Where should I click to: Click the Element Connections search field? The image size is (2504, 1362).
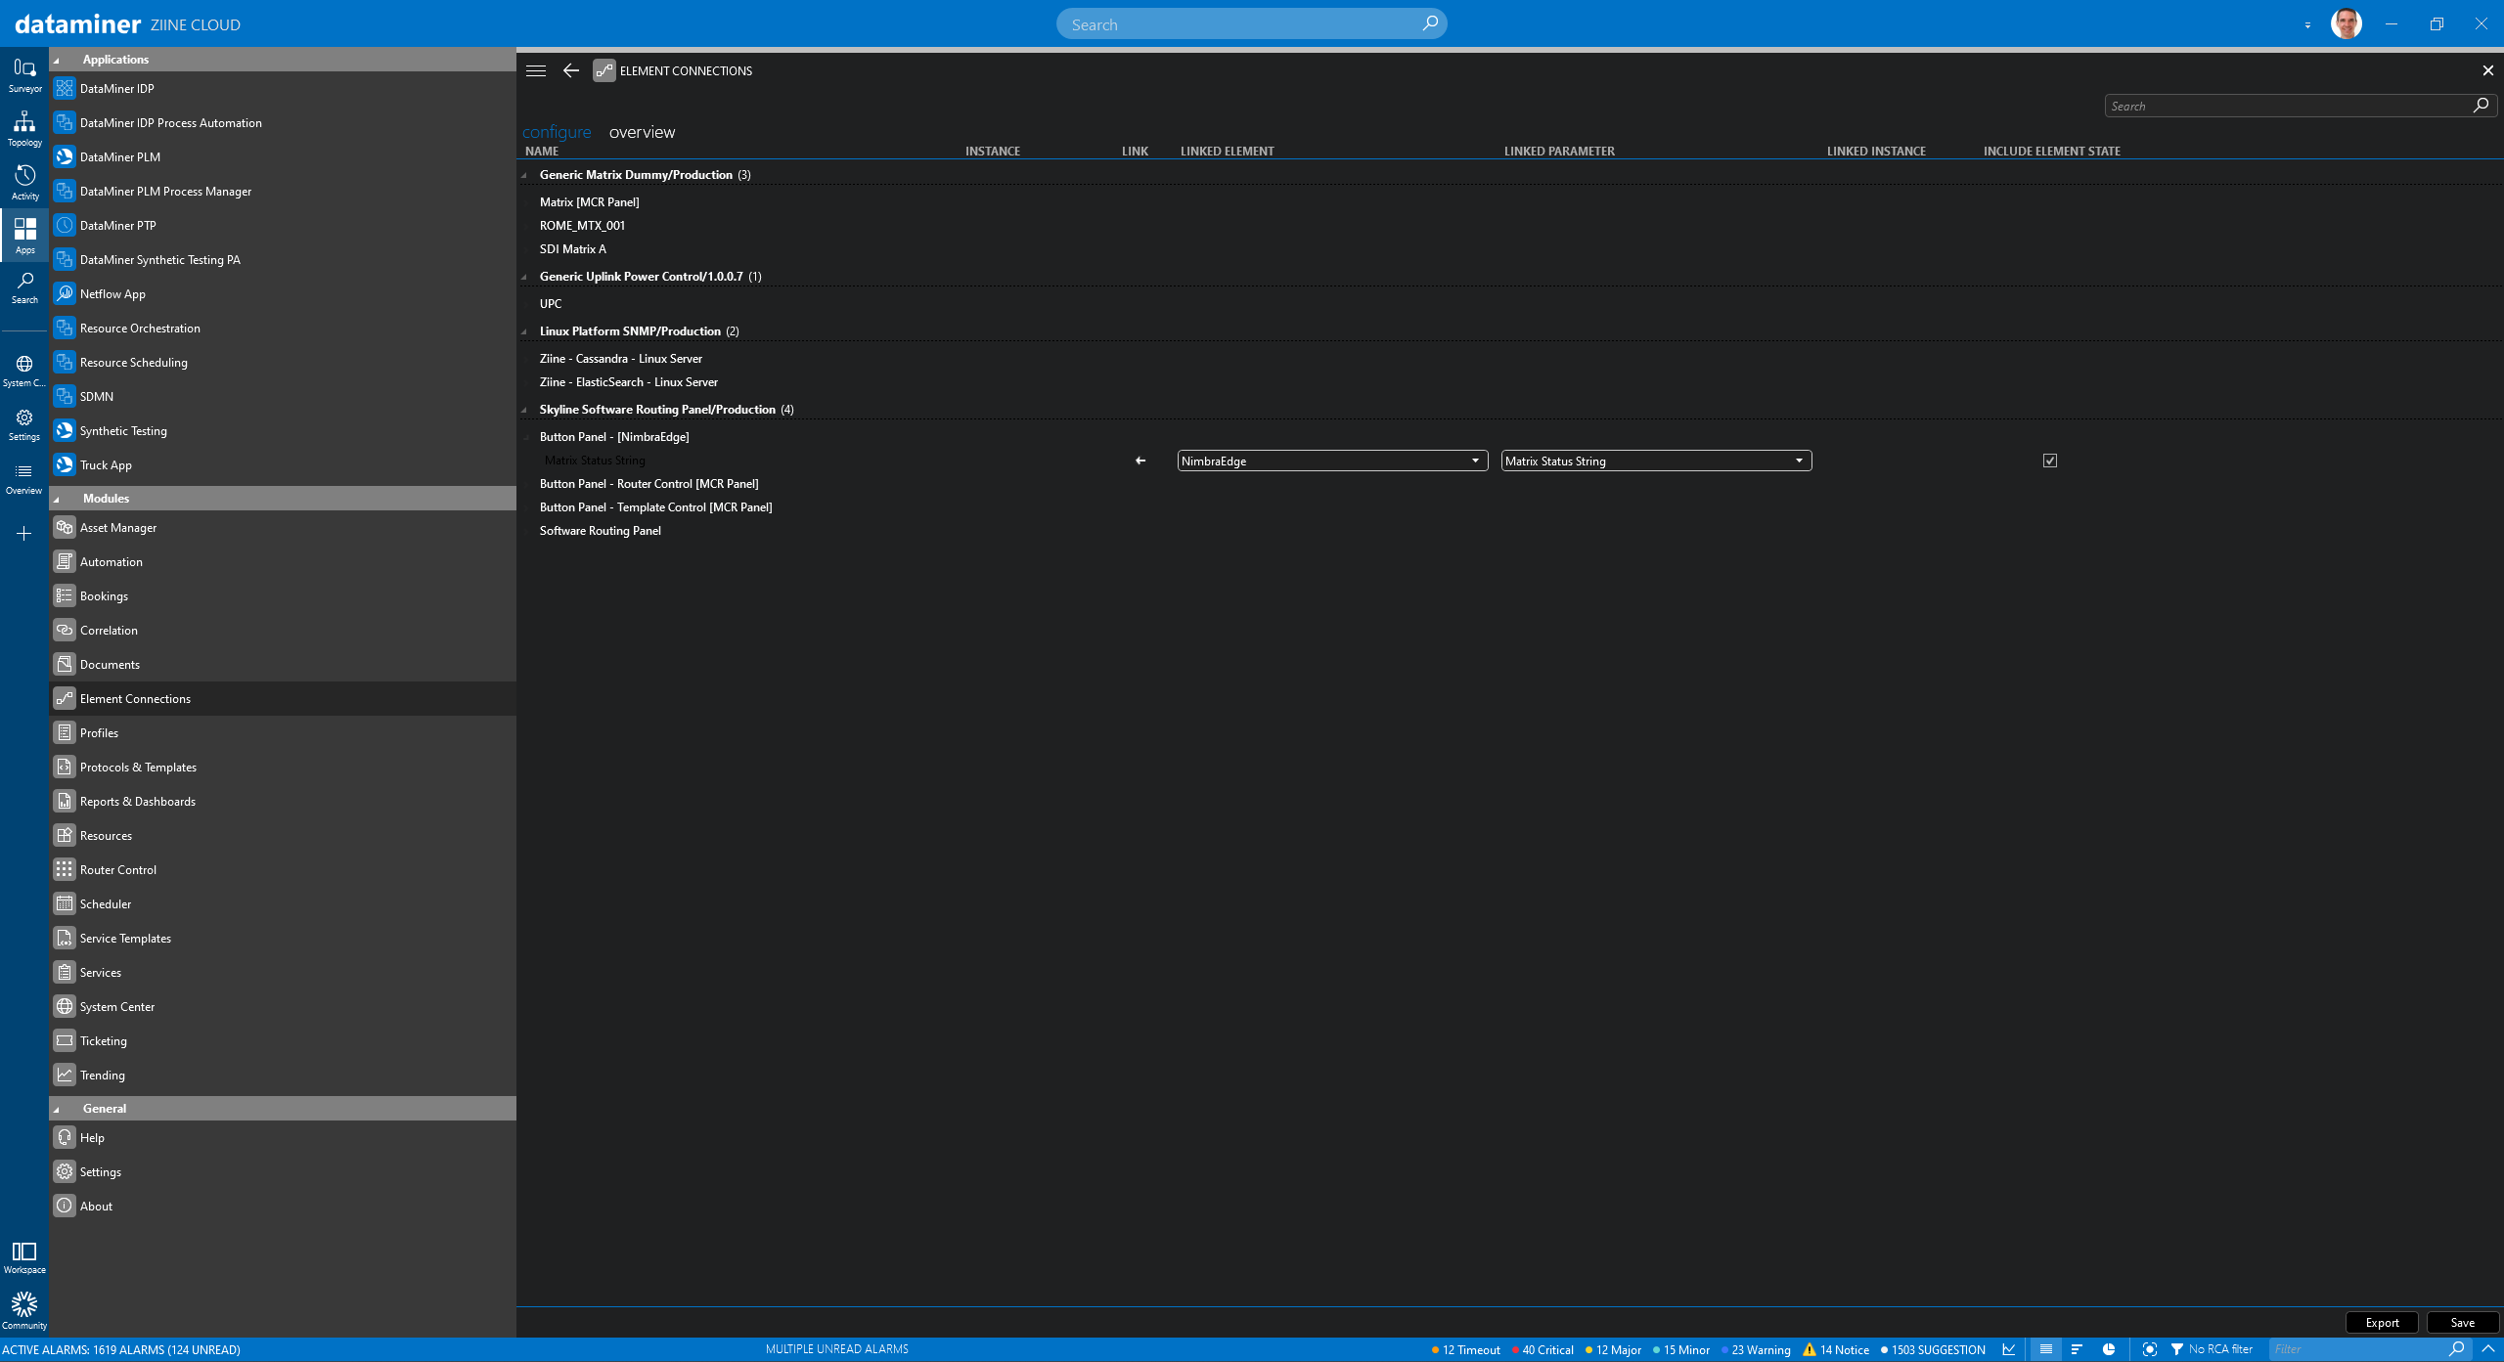point(2301,106)
